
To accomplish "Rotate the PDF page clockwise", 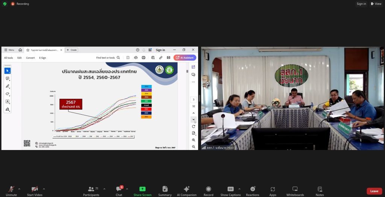I will 194,126.
